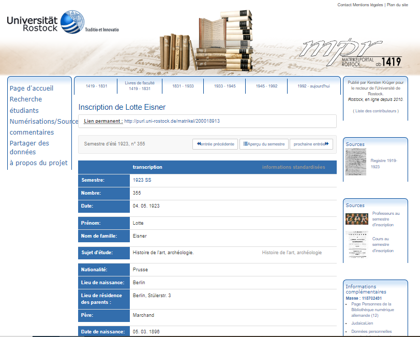Click the MPR Matrikelportal Rostock logo
The height and width of the screenshot is (337, 420).
coord(351,53)
